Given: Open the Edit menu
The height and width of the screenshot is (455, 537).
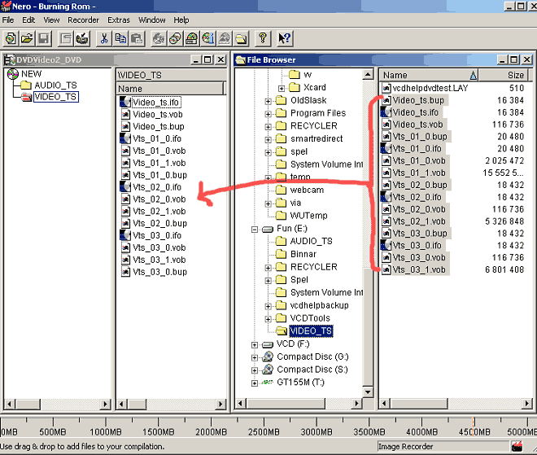Looking at the screenshot, I should (28, 20).
